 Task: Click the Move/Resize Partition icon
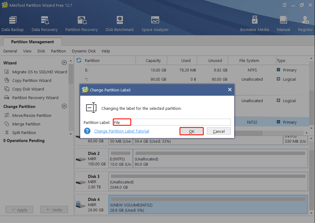point(7,115)
